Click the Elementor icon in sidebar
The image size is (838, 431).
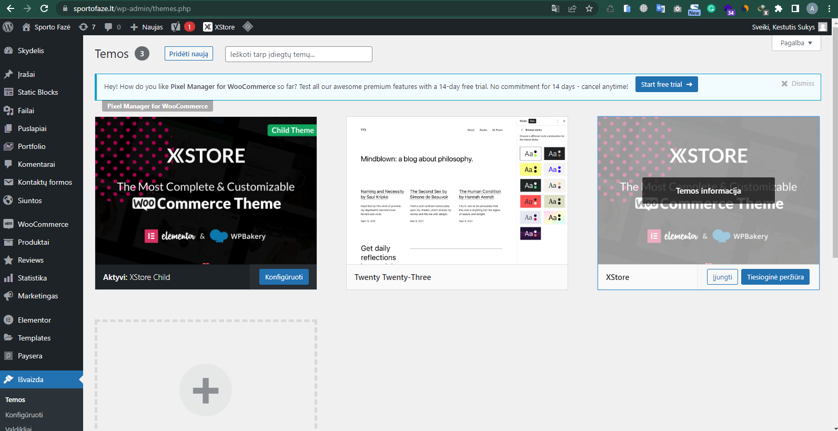coord(8,320)
